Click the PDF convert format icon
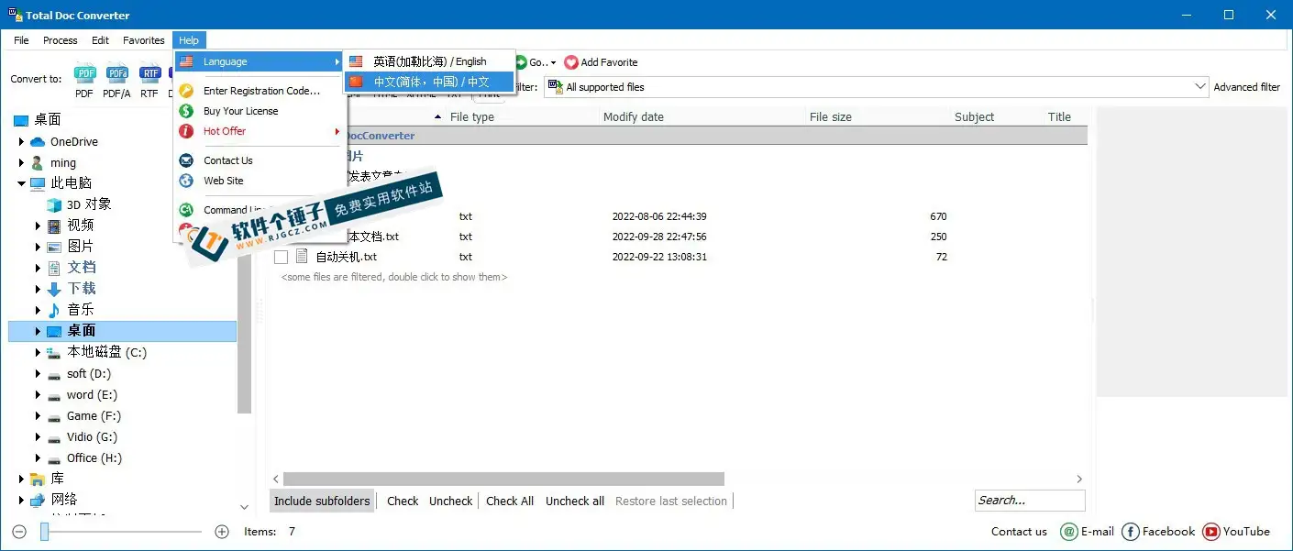The width and height of the screenshot is (1293, 551). pyautogui.click(x=84, y=74)
